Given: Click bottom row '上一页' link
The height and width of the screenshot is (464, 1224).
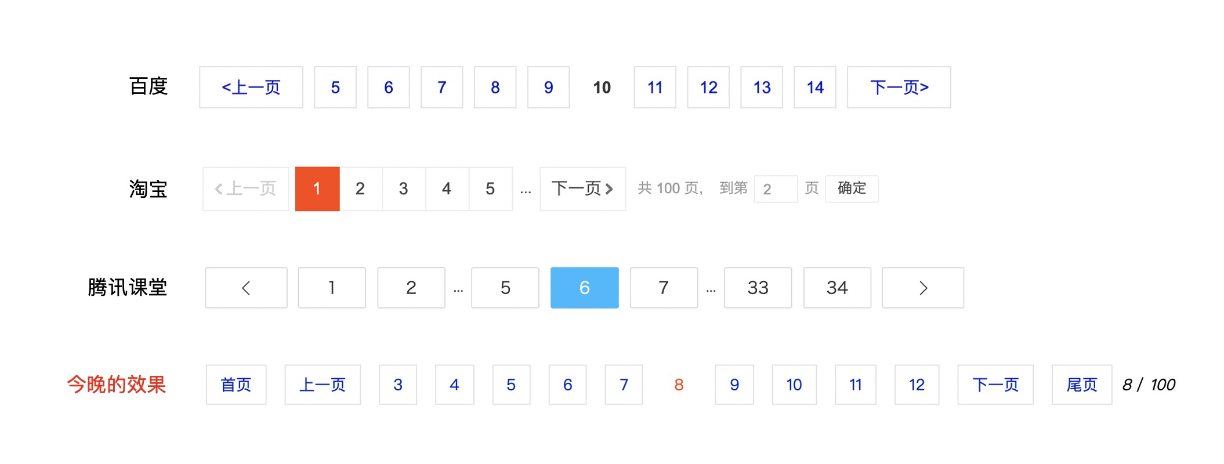Looking at the screenshot, I should pos(323,385).
